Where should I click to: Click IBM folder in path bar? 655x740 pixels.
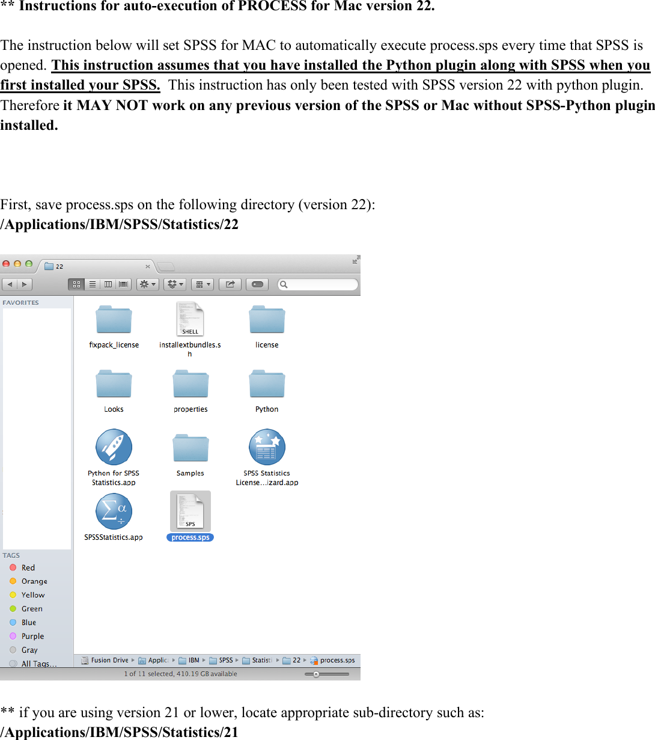(189, 660)
